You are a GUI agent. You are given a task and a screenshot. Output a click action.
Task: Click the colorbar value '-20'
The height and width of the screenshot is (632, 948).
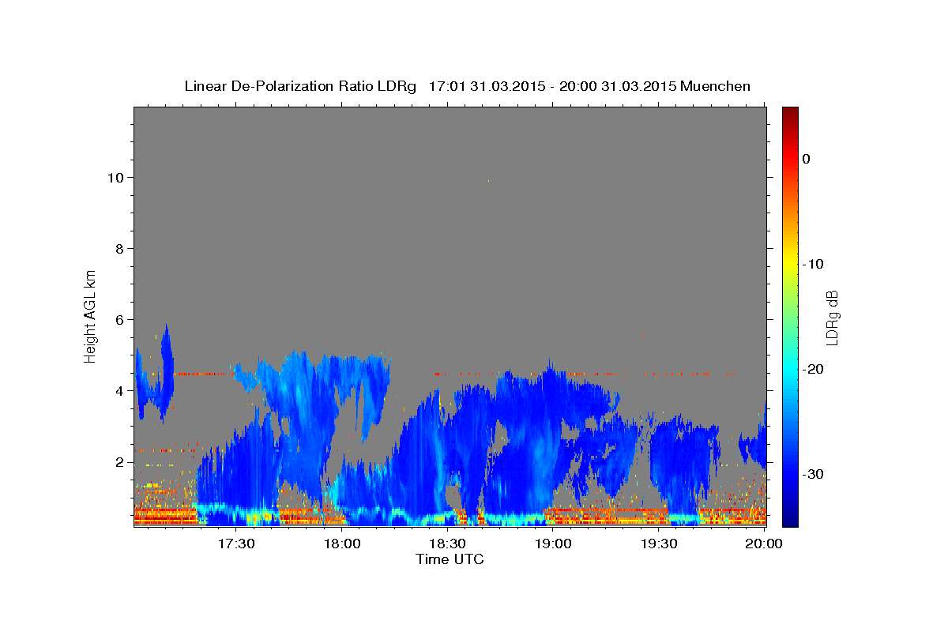pos(814,369)
